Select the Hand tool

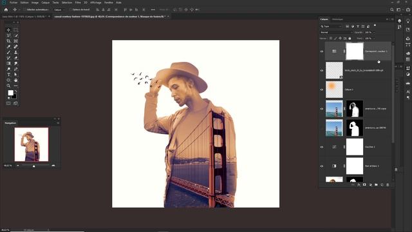[15, 80]
